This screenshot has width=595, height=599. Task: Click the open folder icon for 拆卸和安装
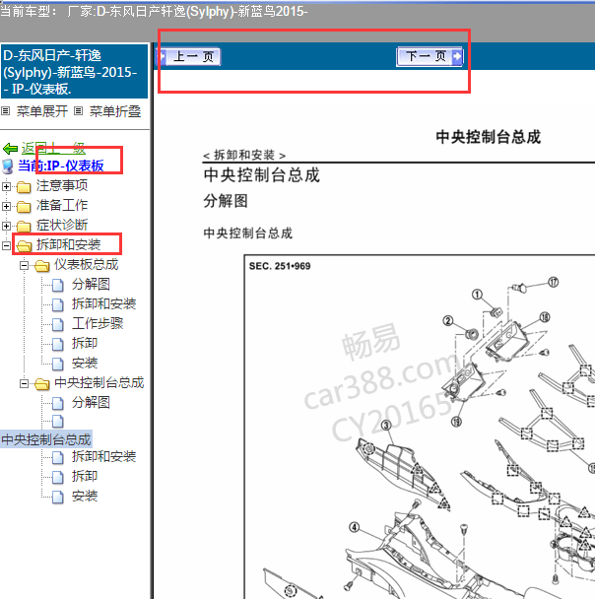point(24,246)
